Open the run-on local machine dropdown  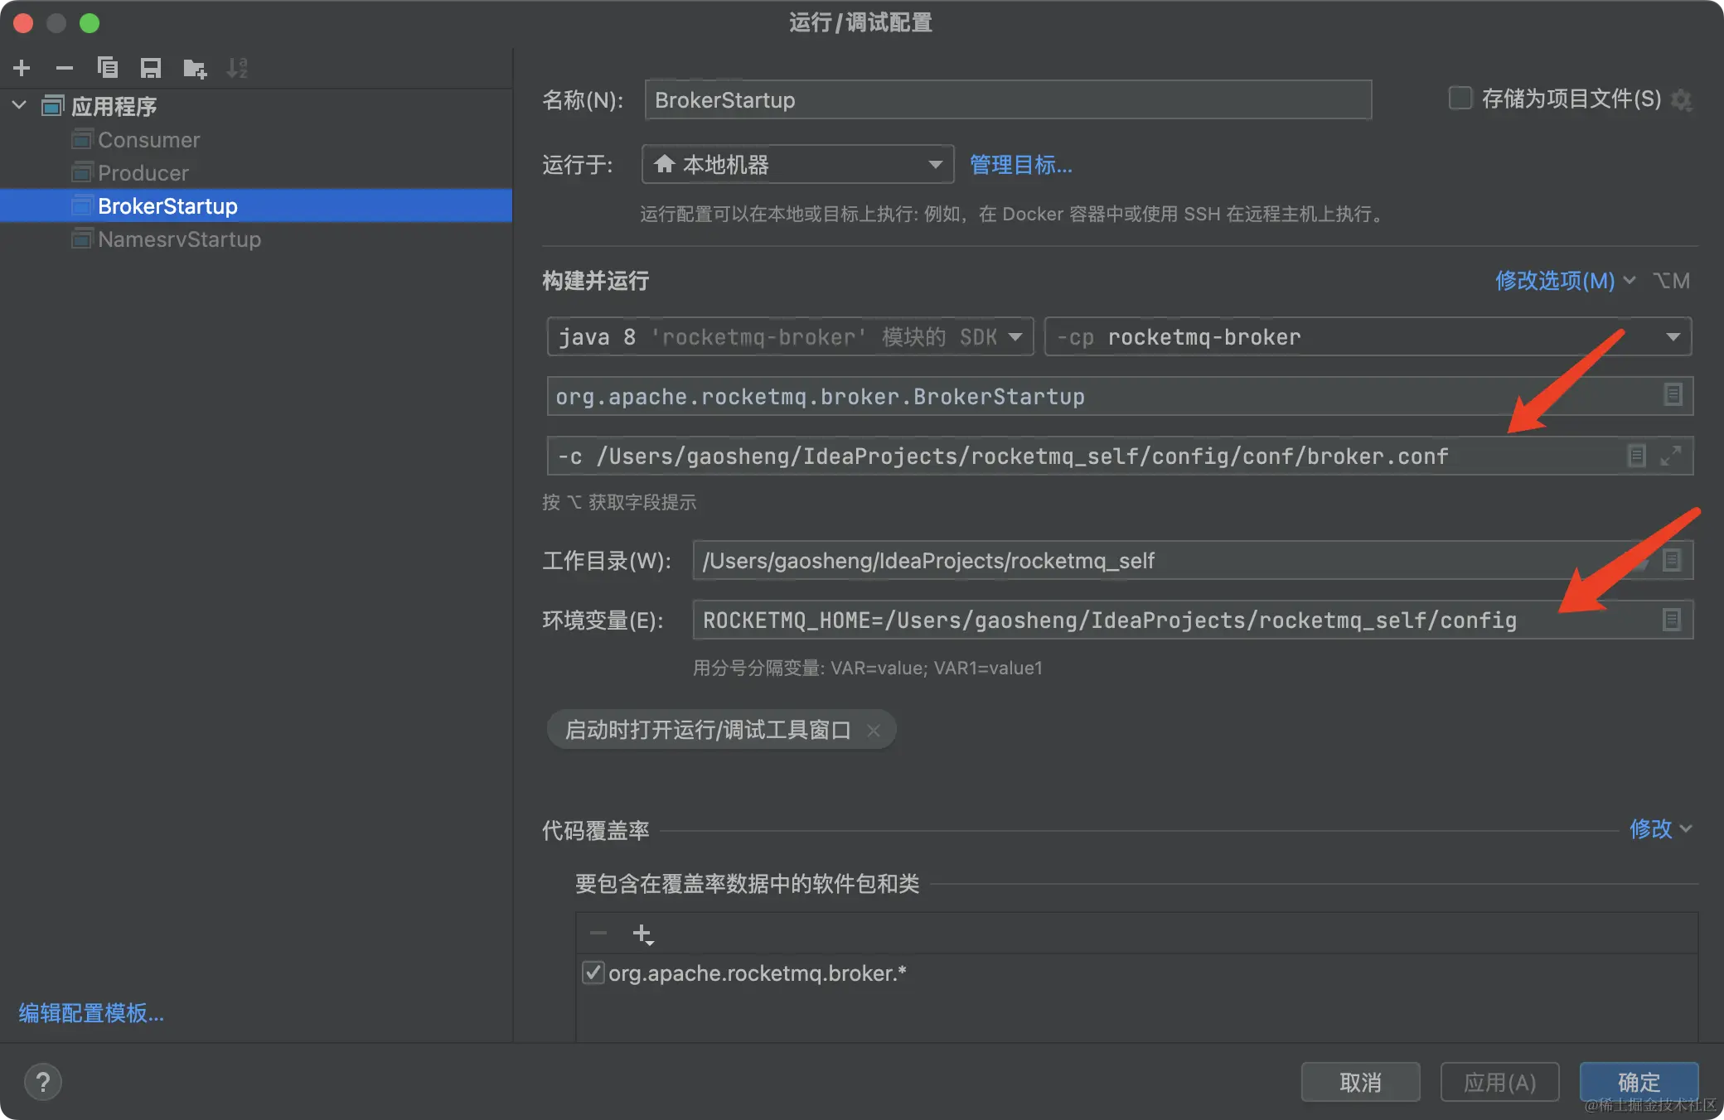pos(797,164)
